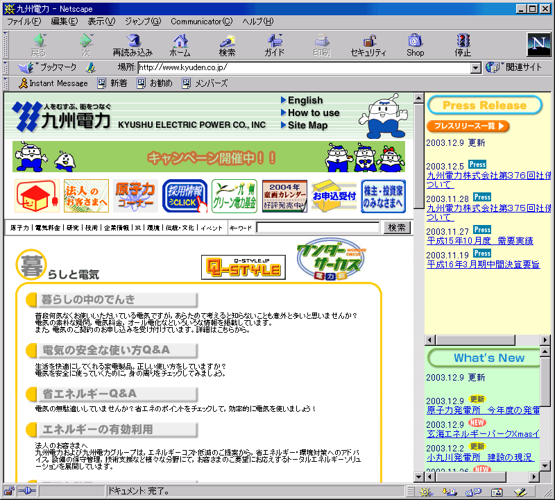555x500 pixels.
Task: Click the Q-STYLE logo banner
Action: [x=244, y=267]
